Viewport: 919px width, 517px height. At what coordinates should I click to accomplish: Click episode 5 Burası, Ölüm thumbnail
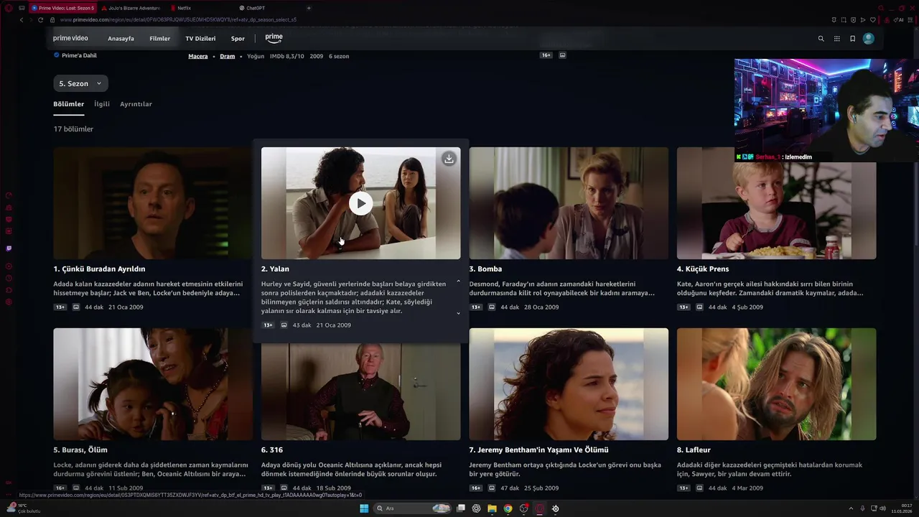pyautogui.click(x=153, y=384)
